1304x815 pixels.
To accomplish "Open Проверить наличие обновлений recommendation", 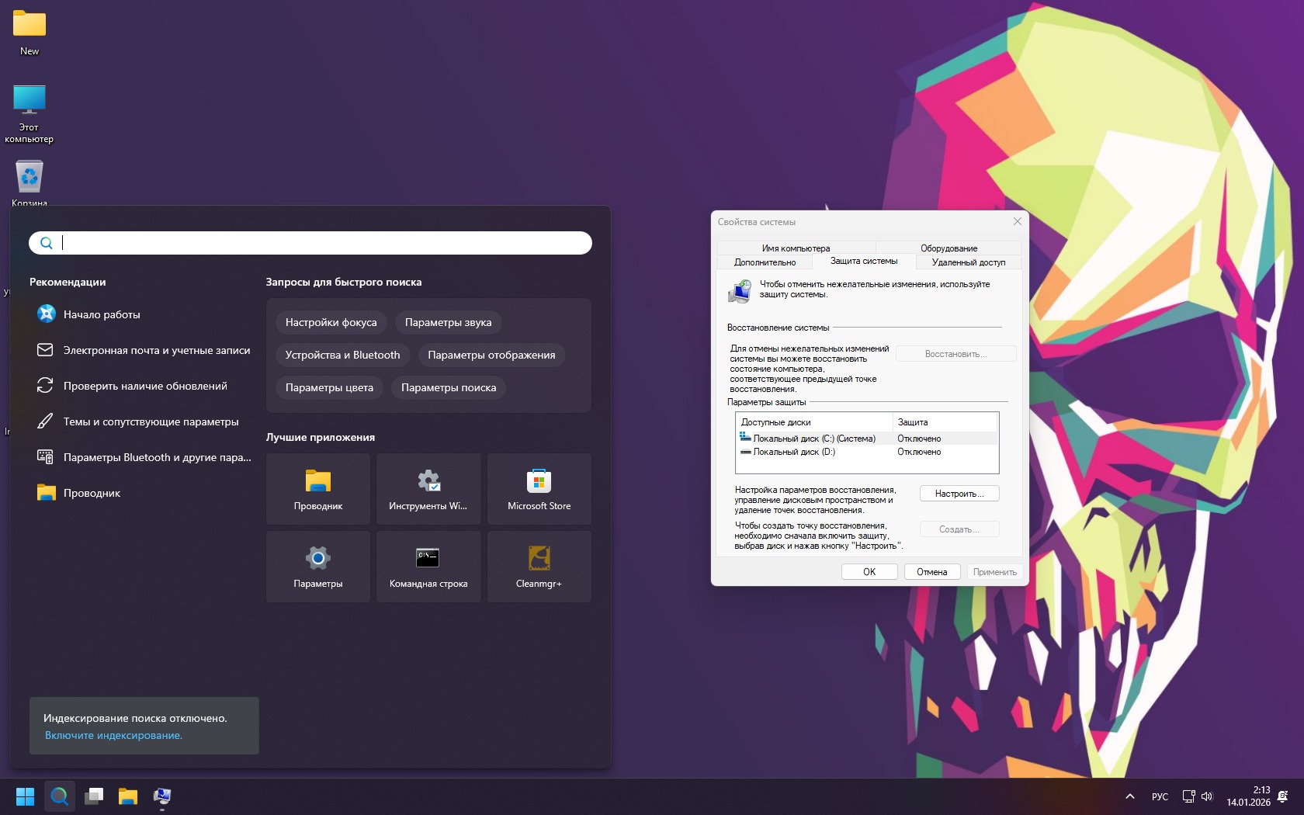I will [144, 386].
